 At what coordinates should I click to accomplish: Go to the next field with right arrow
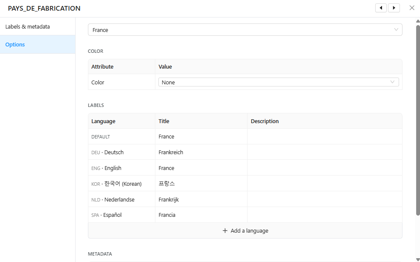coord(394,8)
